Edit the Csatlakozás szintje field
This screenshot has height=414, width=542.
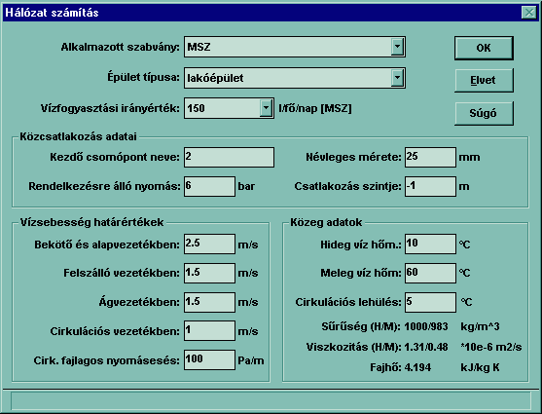tap(430, 187)
